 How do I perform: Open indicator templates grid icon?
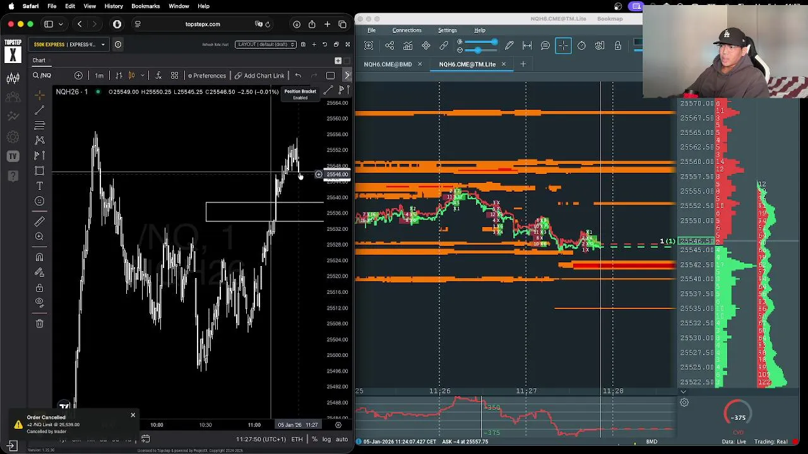coord(174,76)
